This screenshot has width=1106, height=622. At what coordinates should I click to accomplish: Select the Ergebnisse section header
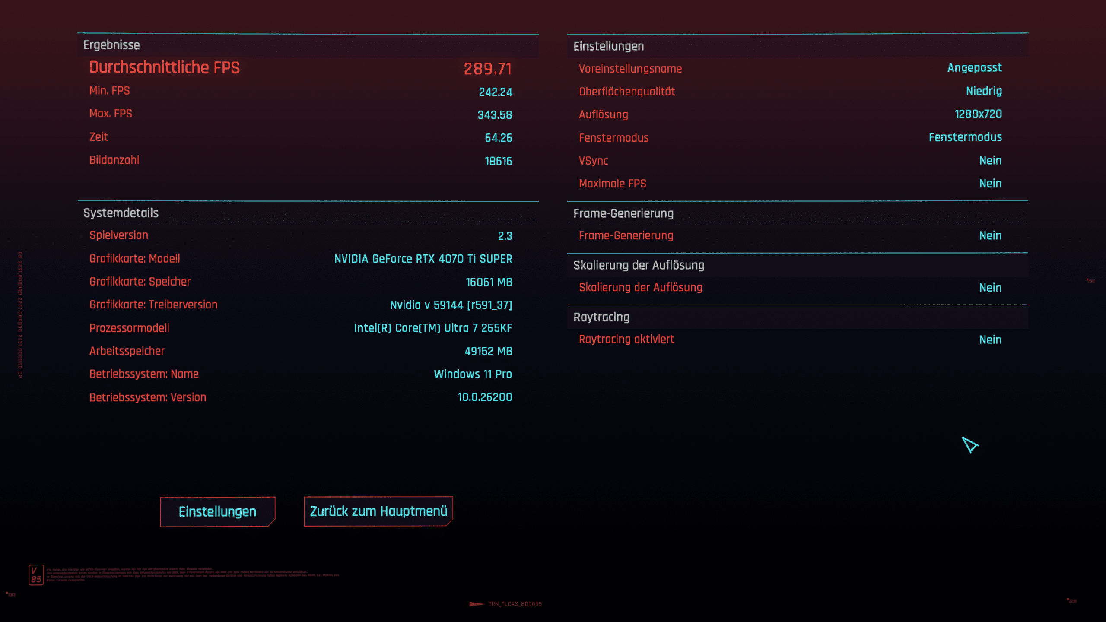pyautogui.click(x=111, y=45)
